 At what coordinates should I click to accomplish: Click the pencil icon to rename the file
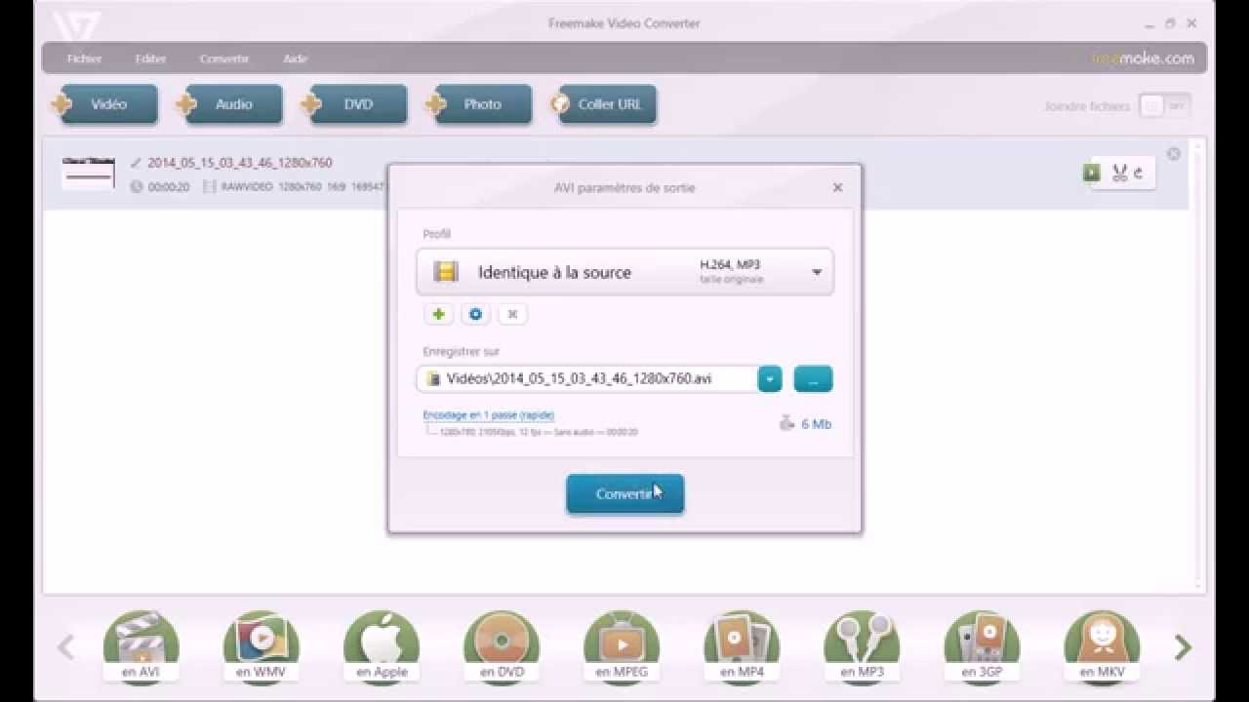click(136, 163)
